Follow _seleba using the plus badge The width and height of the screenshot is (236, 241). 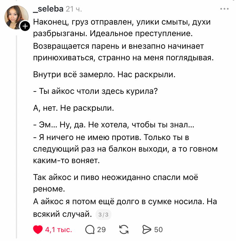click(25, 26)
